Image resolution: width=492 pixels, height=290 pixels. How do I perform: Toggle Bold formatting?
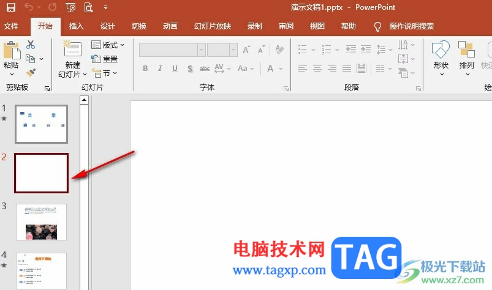[x=145, y=69]
